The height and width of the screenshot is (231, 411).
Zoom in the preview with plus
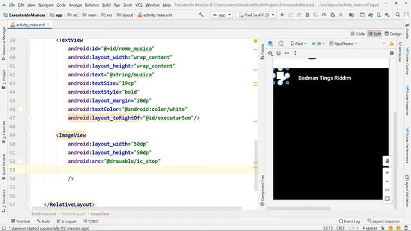tap(387, 173)
